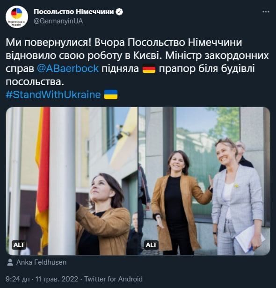Viewport: 276px width, 288px height.
Task: Show ALT text on left photo
Action: 19,245
